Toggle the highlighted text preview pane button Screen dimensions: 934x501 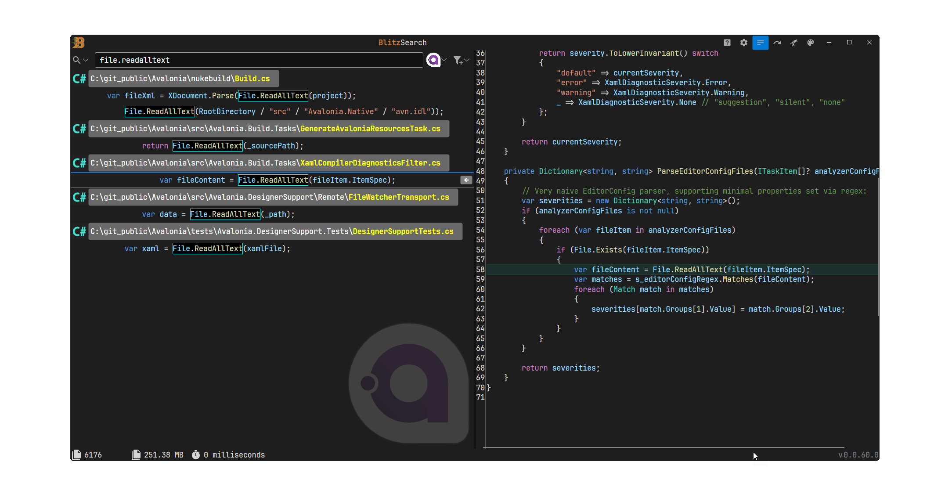point(761,43)
